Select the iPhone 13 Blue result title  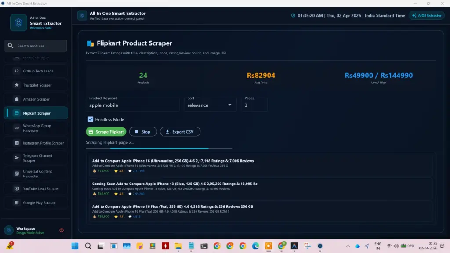pyautogui.click(x=174, y=184)
